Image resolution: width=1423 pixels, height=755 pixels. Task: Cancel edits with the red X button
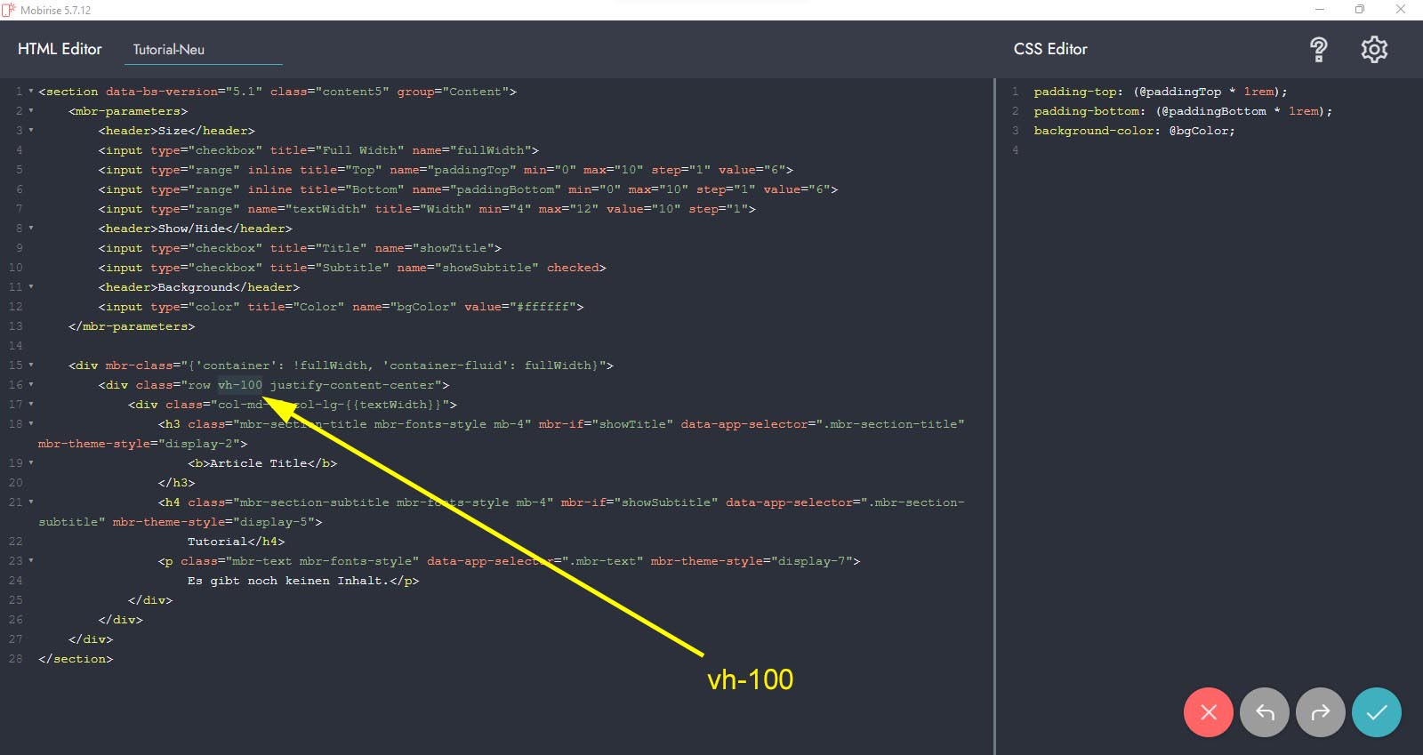coord(1209,712)
